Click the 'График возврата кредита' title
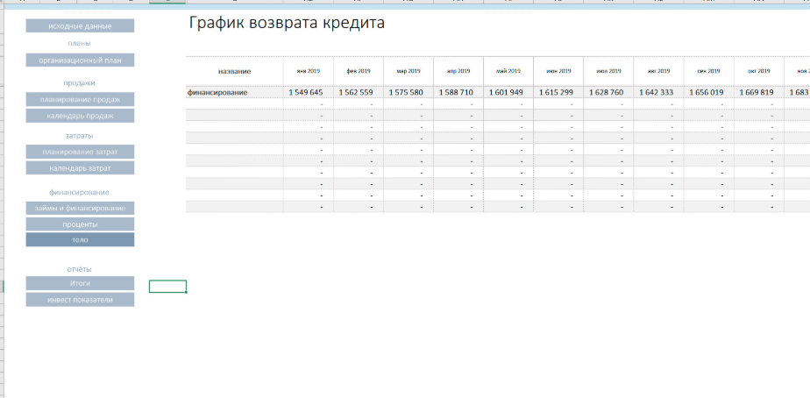Screen dimensions: 810x398 (x=287, y=23)
